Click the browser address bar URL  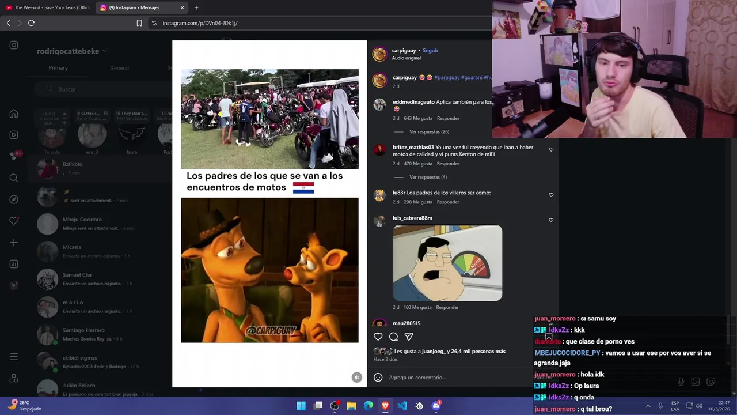tap(200, 23)
